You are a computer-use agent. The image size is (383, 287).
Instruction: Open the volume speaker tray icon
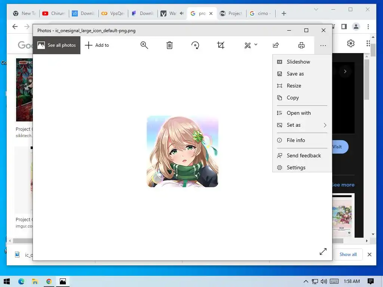[x=324, y=281]
